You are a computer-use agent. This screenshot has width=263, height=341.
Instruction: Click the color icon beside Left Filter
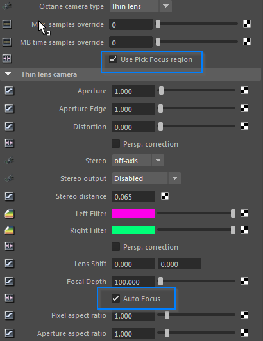pyautogui.click(x=10, y=214)
